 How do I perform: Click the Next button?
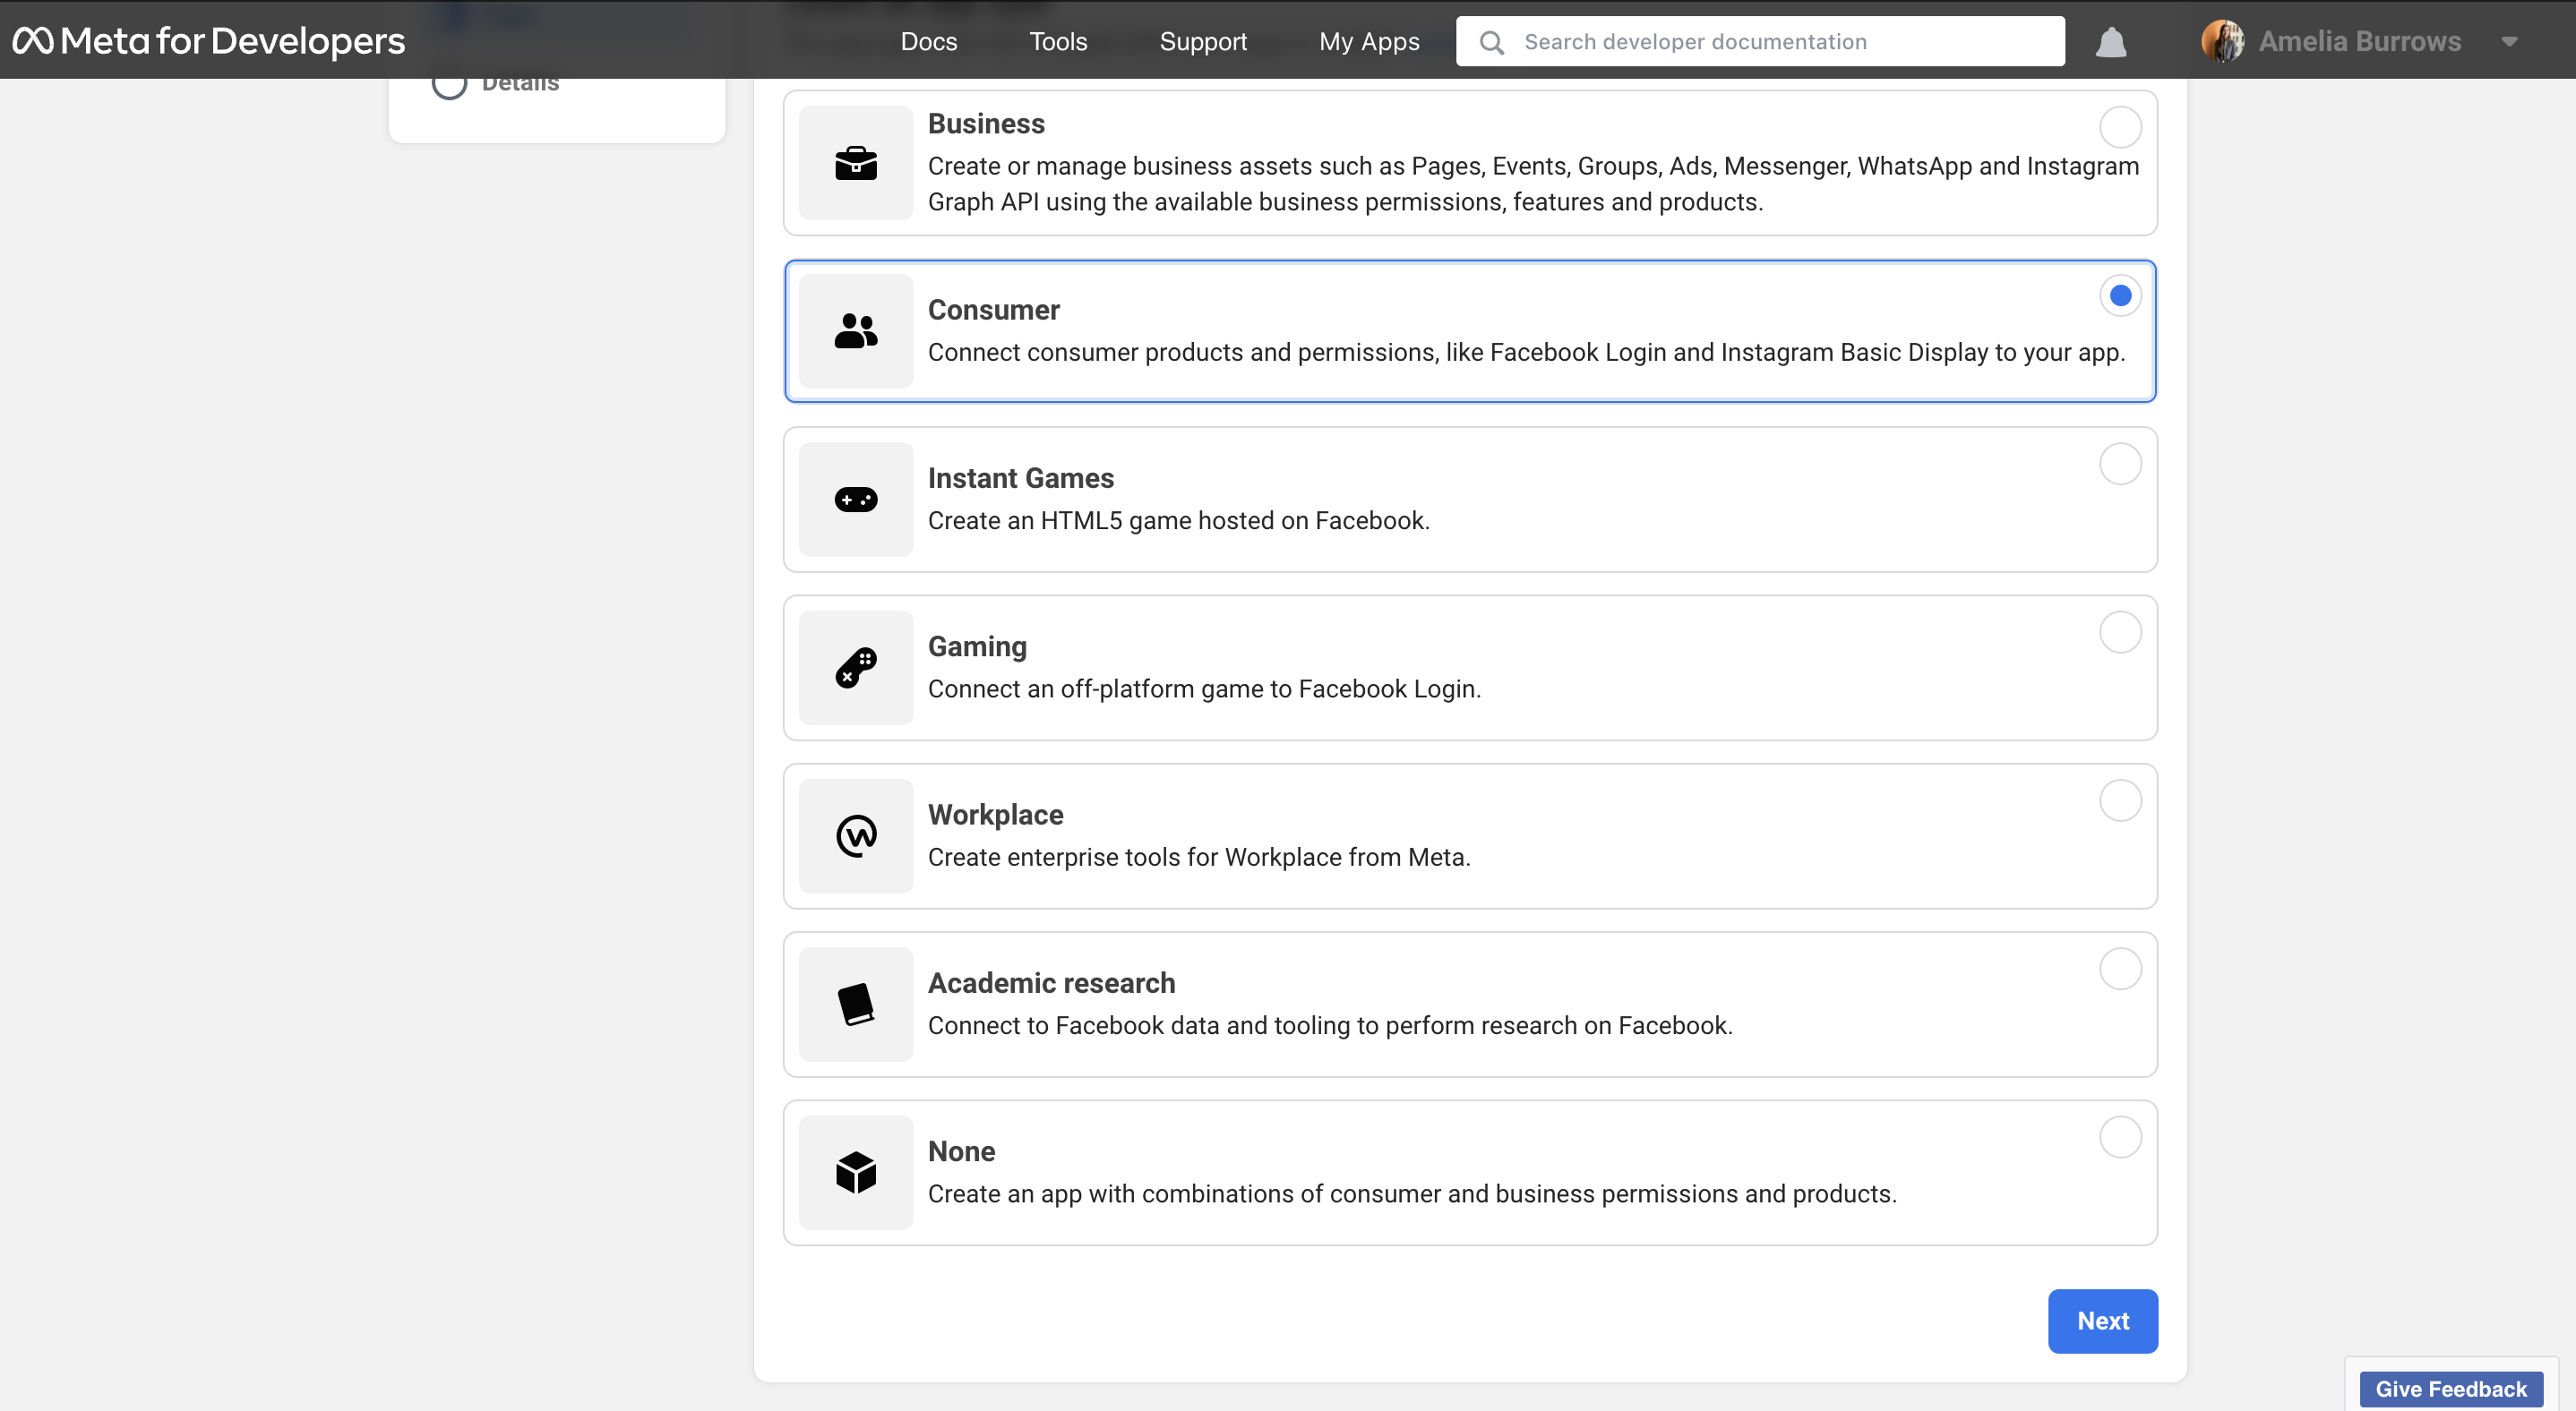tap(2102, 1320)
